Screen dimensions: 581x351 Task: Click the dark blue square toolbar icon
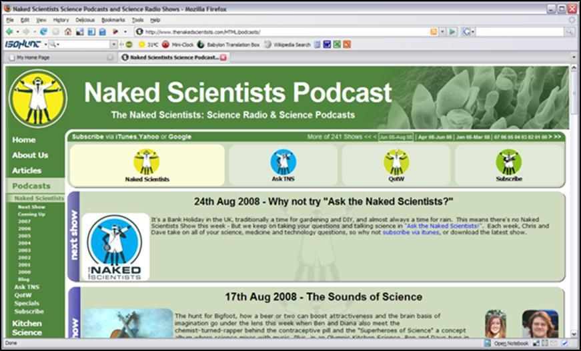[327, 45]
